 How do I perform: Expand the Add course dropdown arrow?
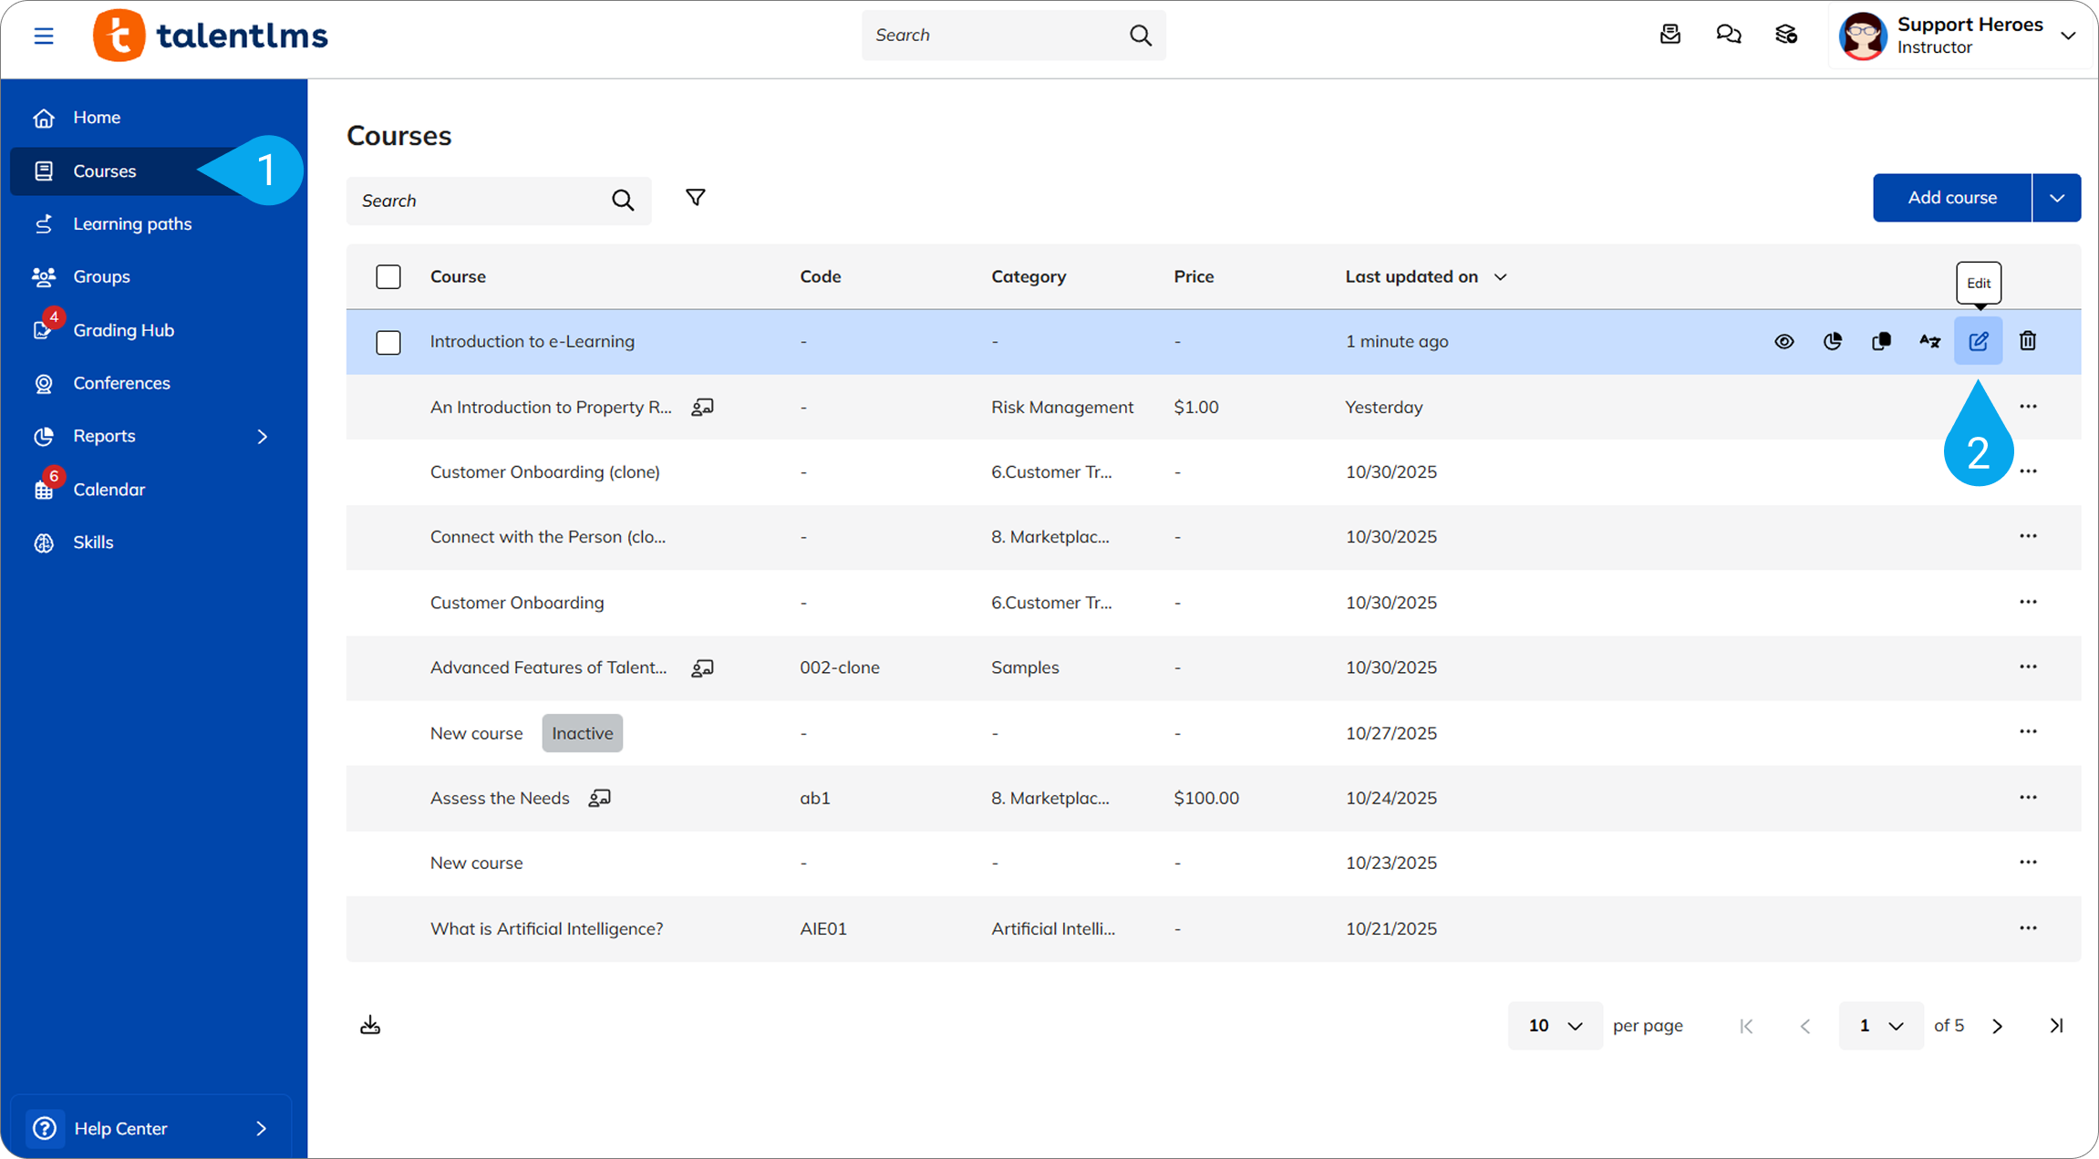click(x=2056, y=198)
